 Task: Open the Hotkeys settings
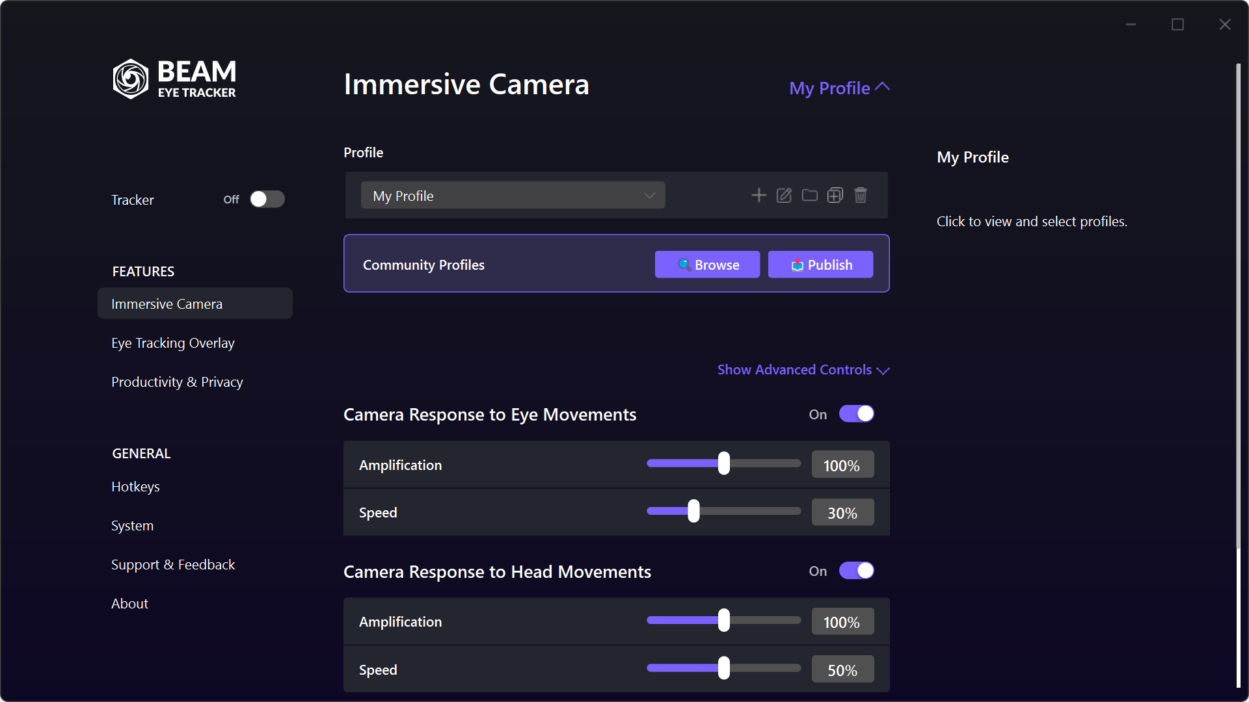135,487
